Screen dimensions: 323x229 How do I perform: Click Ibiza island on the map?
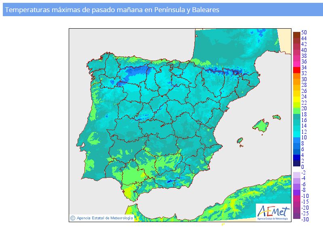tap(239, 141)
